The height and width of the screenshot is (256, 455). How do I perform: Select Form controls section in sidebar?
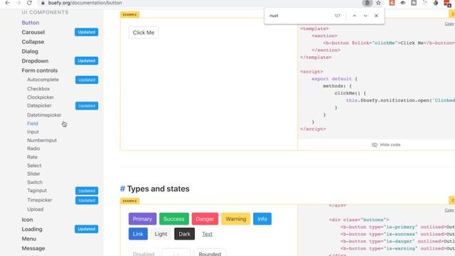coord(40,70)
